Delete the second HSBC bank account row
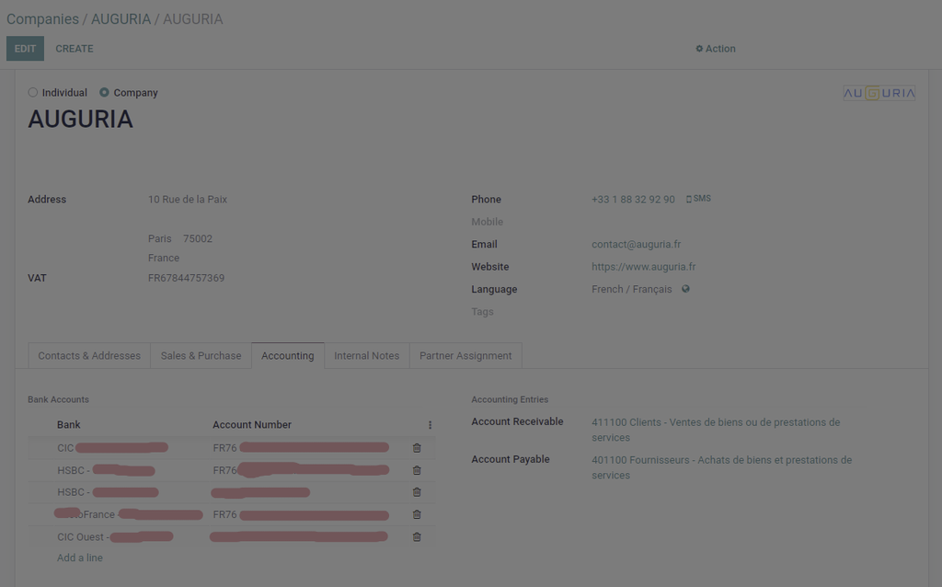The image size is (942, 587). tap(417, 492)
